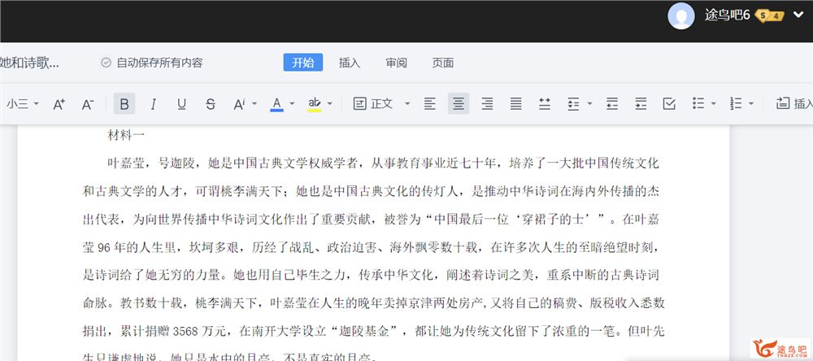Apply strikethrough to text

pos(211,104)
